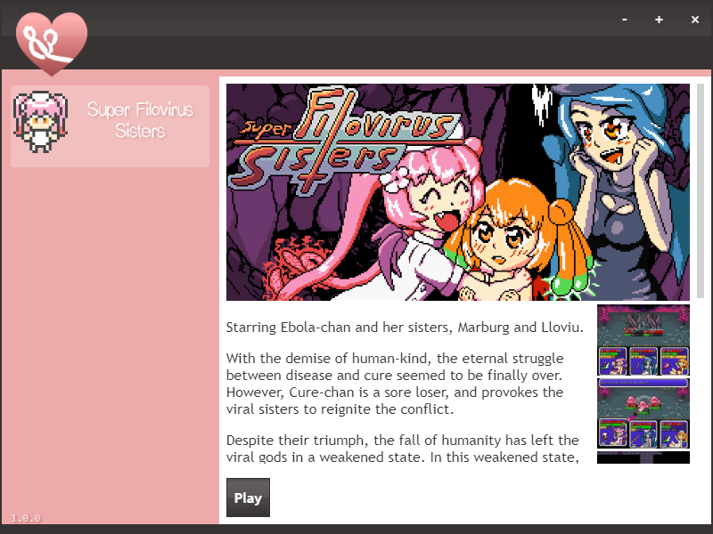Maximize the launcher with the plus icon

[659, 20]
